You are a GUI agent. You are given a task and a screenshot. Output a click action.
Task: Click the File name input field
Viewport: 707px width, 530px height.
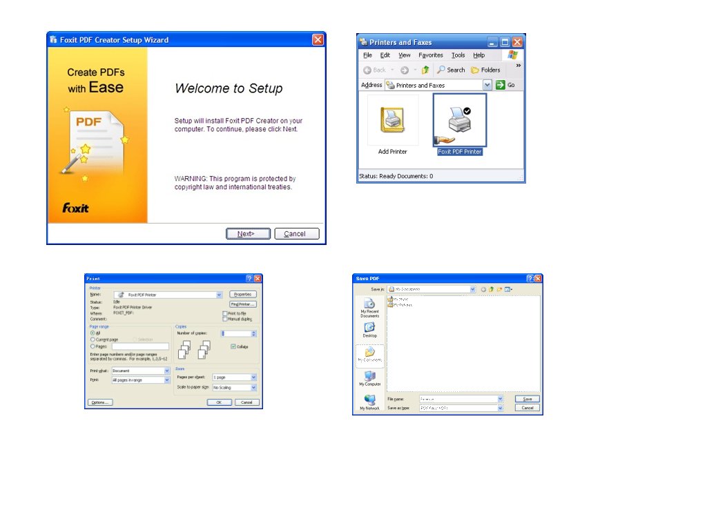click(458, 399)
